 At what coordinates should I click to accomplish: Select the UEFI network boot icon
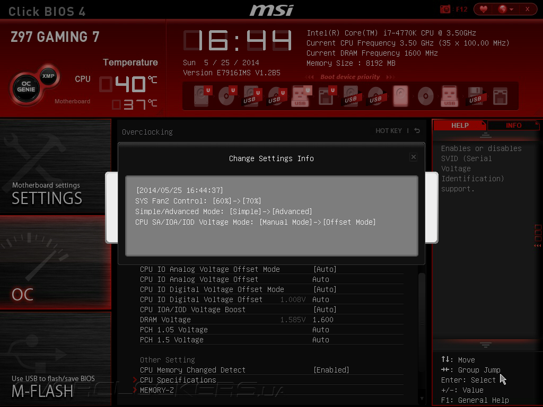tap(327, 96)
